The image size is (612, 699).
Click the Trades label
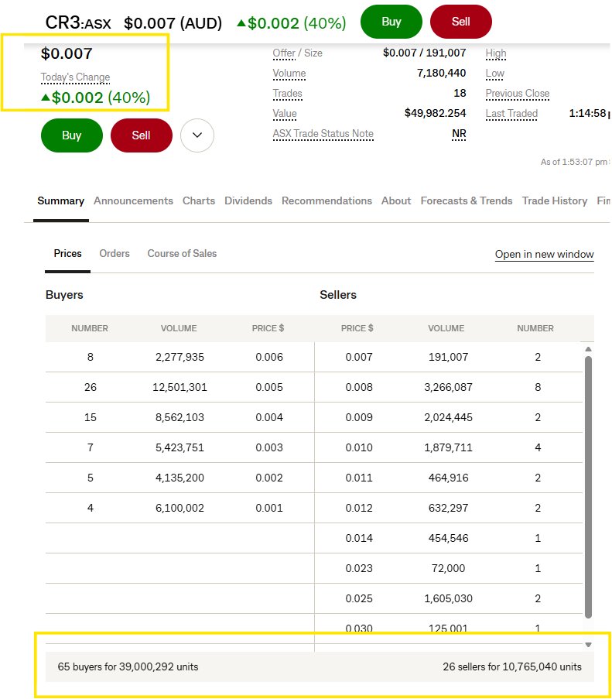[287, 94]
